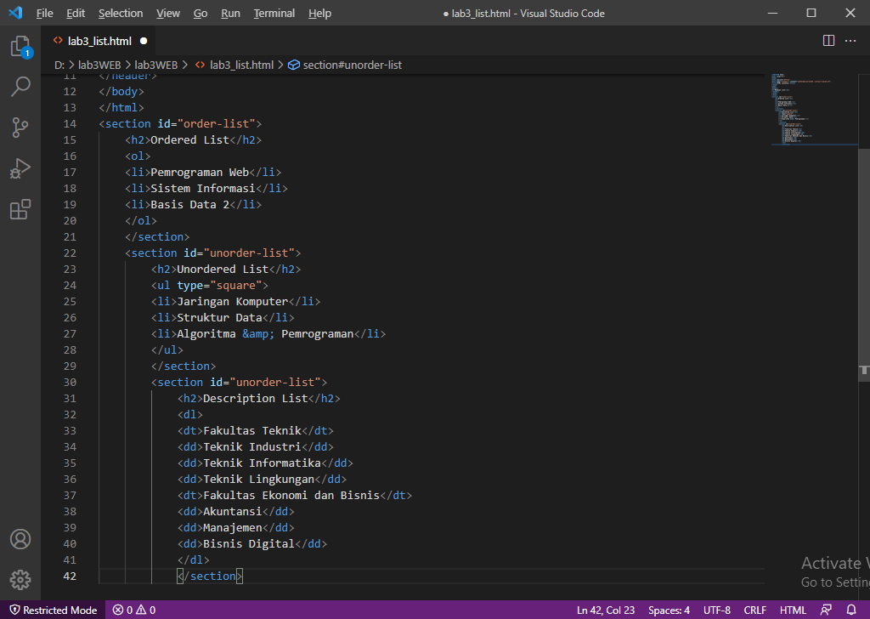The image size is (870, 619).
Task: Open the Source Control view
Action: pyautogui.click(x=20, y=127)
